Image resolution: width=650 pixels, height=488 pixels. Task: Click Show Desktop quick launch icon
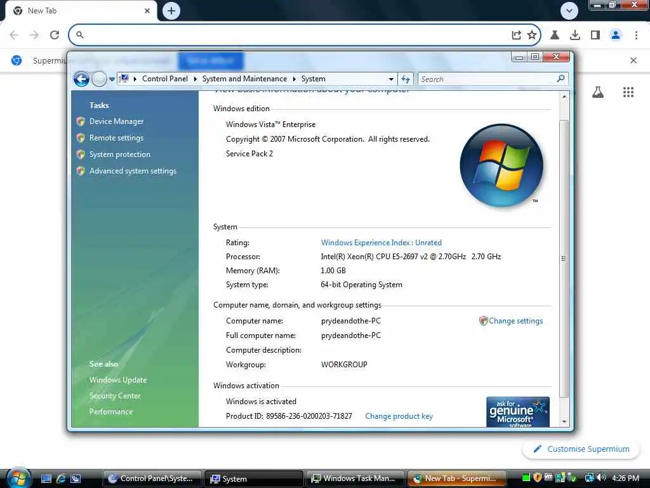point(46,479)
